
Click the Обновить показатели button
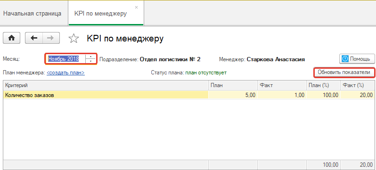pos(344,72)
